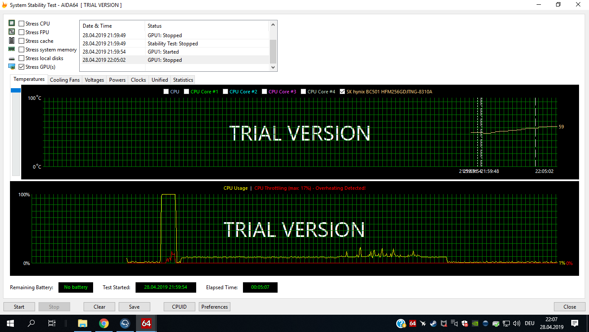
Task: Toggle the CPU Core #2 graph checkbox
Action: coord(226,92)
